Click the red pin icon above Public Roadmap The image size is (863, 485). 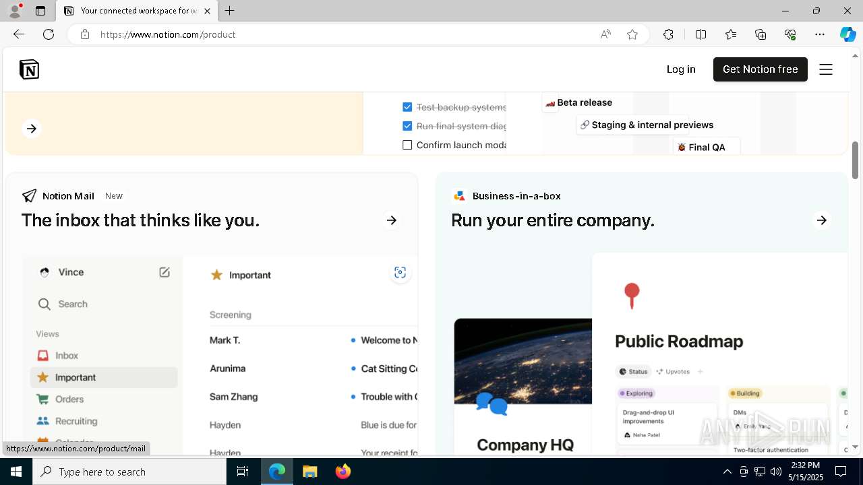click(x=632, y=296)
